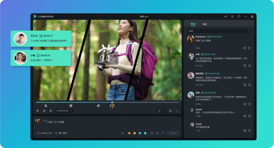274x148 pixels.
Task: Select the 整个视频 radio option
Action: pos(56,133)
